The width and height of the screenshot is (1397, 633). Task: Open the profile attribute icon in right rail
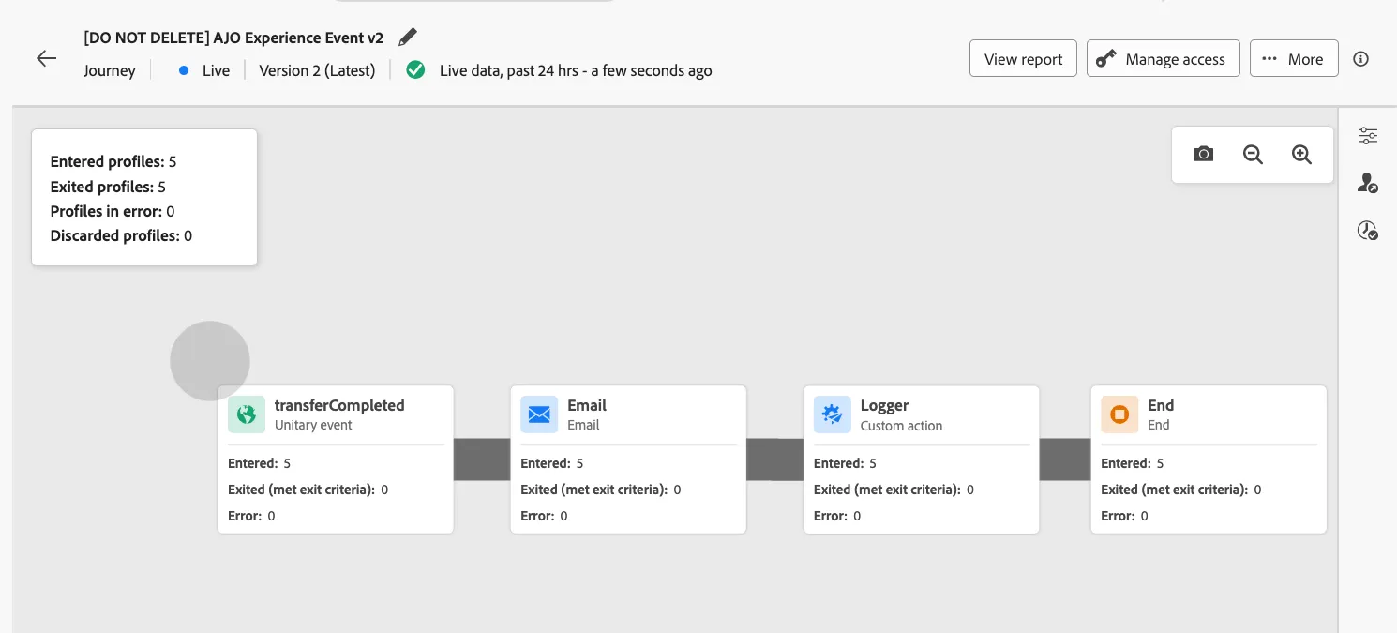(x=1368, y=183)
